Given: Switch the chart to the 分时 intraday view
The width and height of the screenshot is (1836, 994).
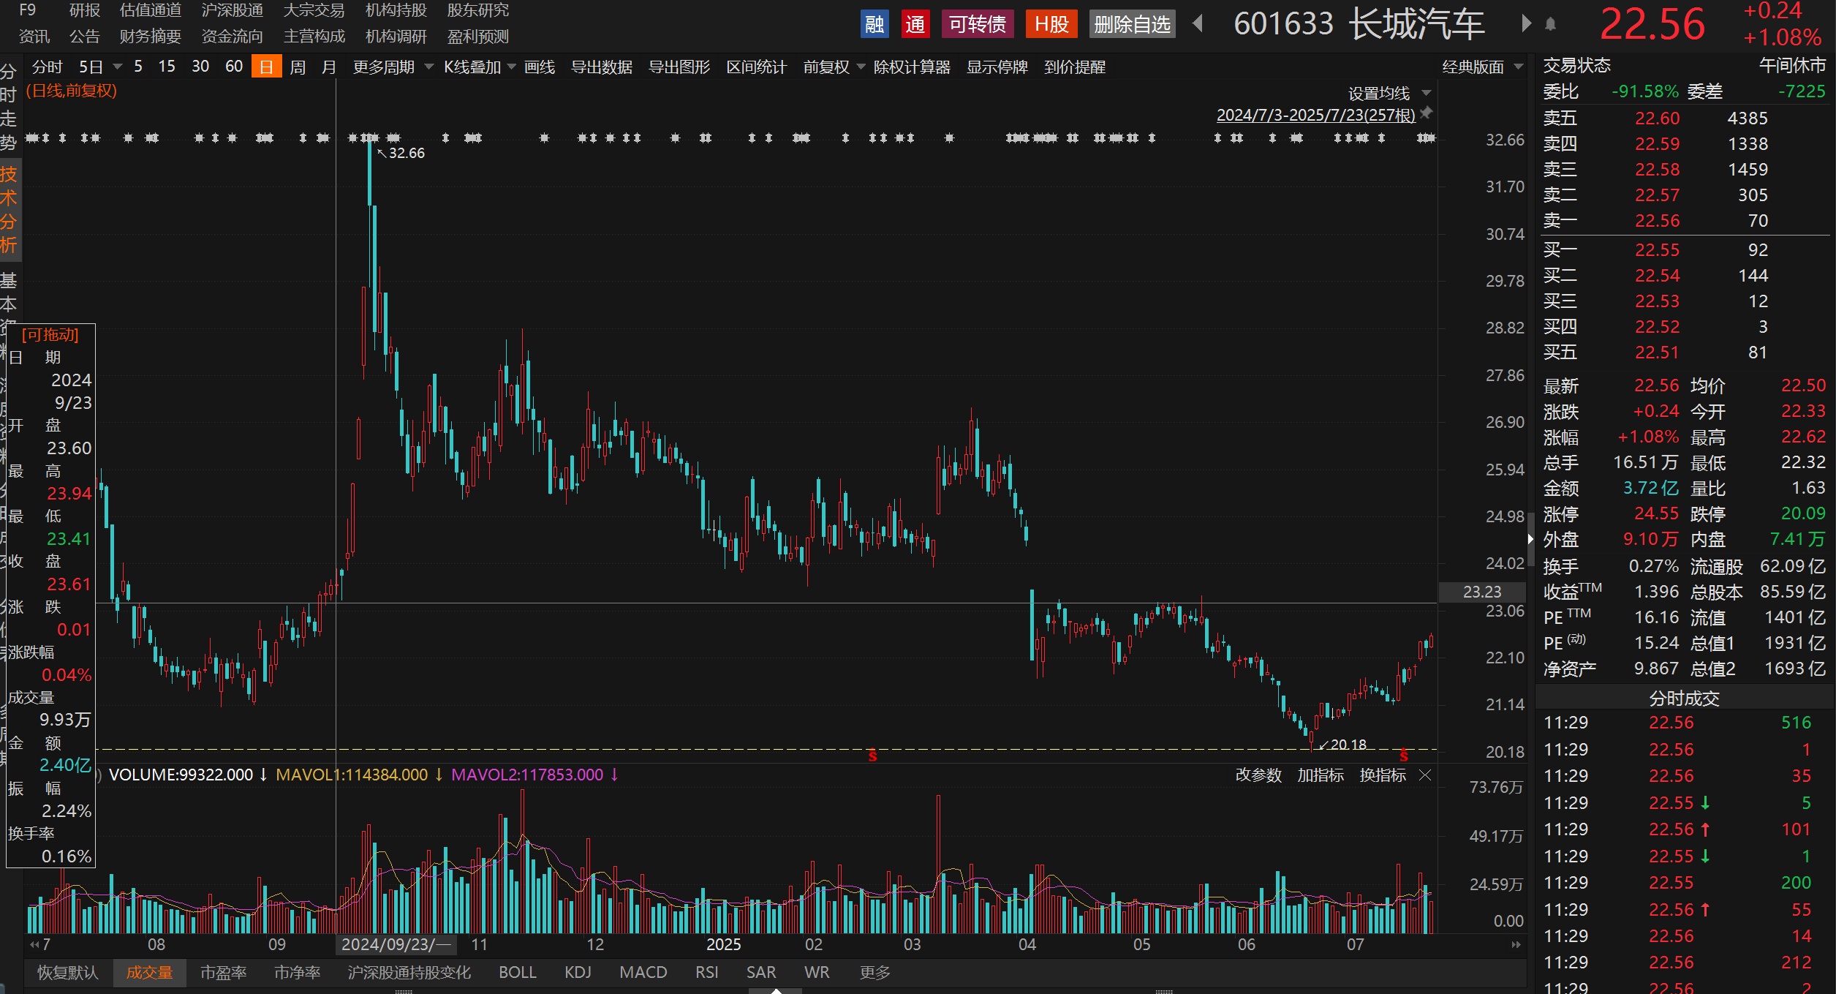Looking at the screenshot, I should [x=47, y=67].
